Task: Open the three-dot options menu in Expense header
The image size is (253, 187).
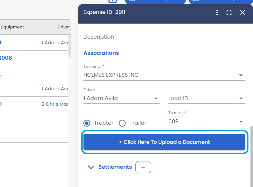Action: [217, 13]
